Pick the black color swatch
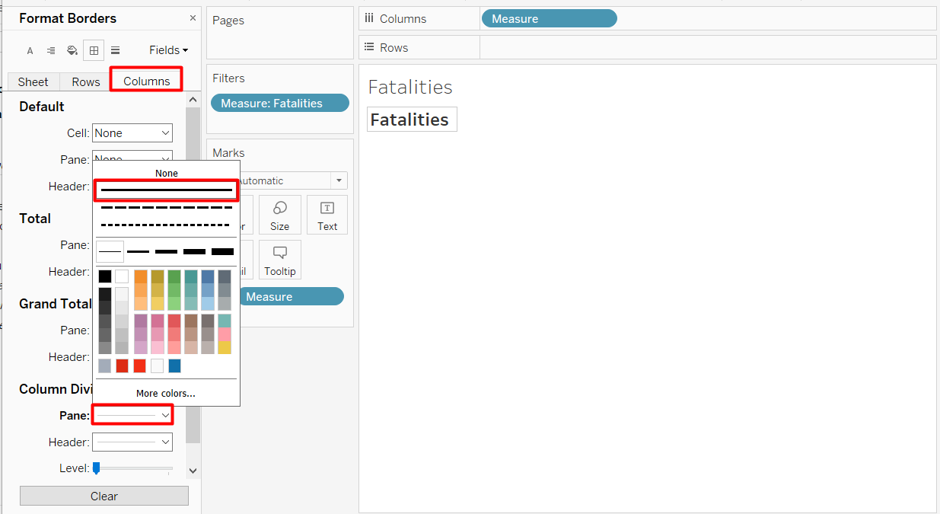Viewport: 940px width, 514px height. click(x=105, y=276)
